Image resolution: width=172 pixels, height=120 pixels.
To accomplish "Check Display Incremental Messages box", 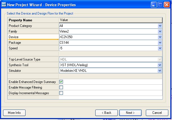I will (x=61, y=93).
